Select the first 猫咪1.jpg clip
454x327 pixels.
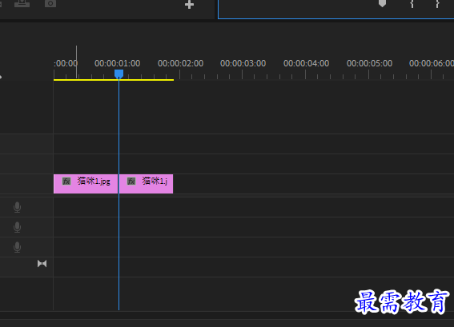coord(86,184)
